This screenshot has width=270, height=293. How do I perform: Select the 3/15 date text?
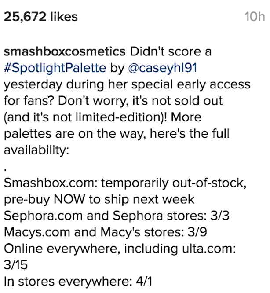[16, 265]
